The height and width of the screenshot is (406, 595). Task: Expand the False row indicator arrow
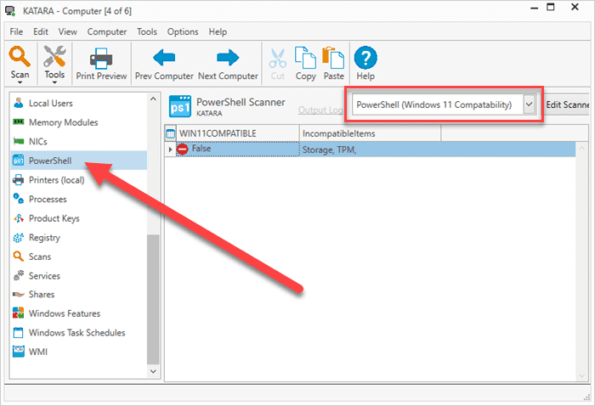tap(170, 149)
